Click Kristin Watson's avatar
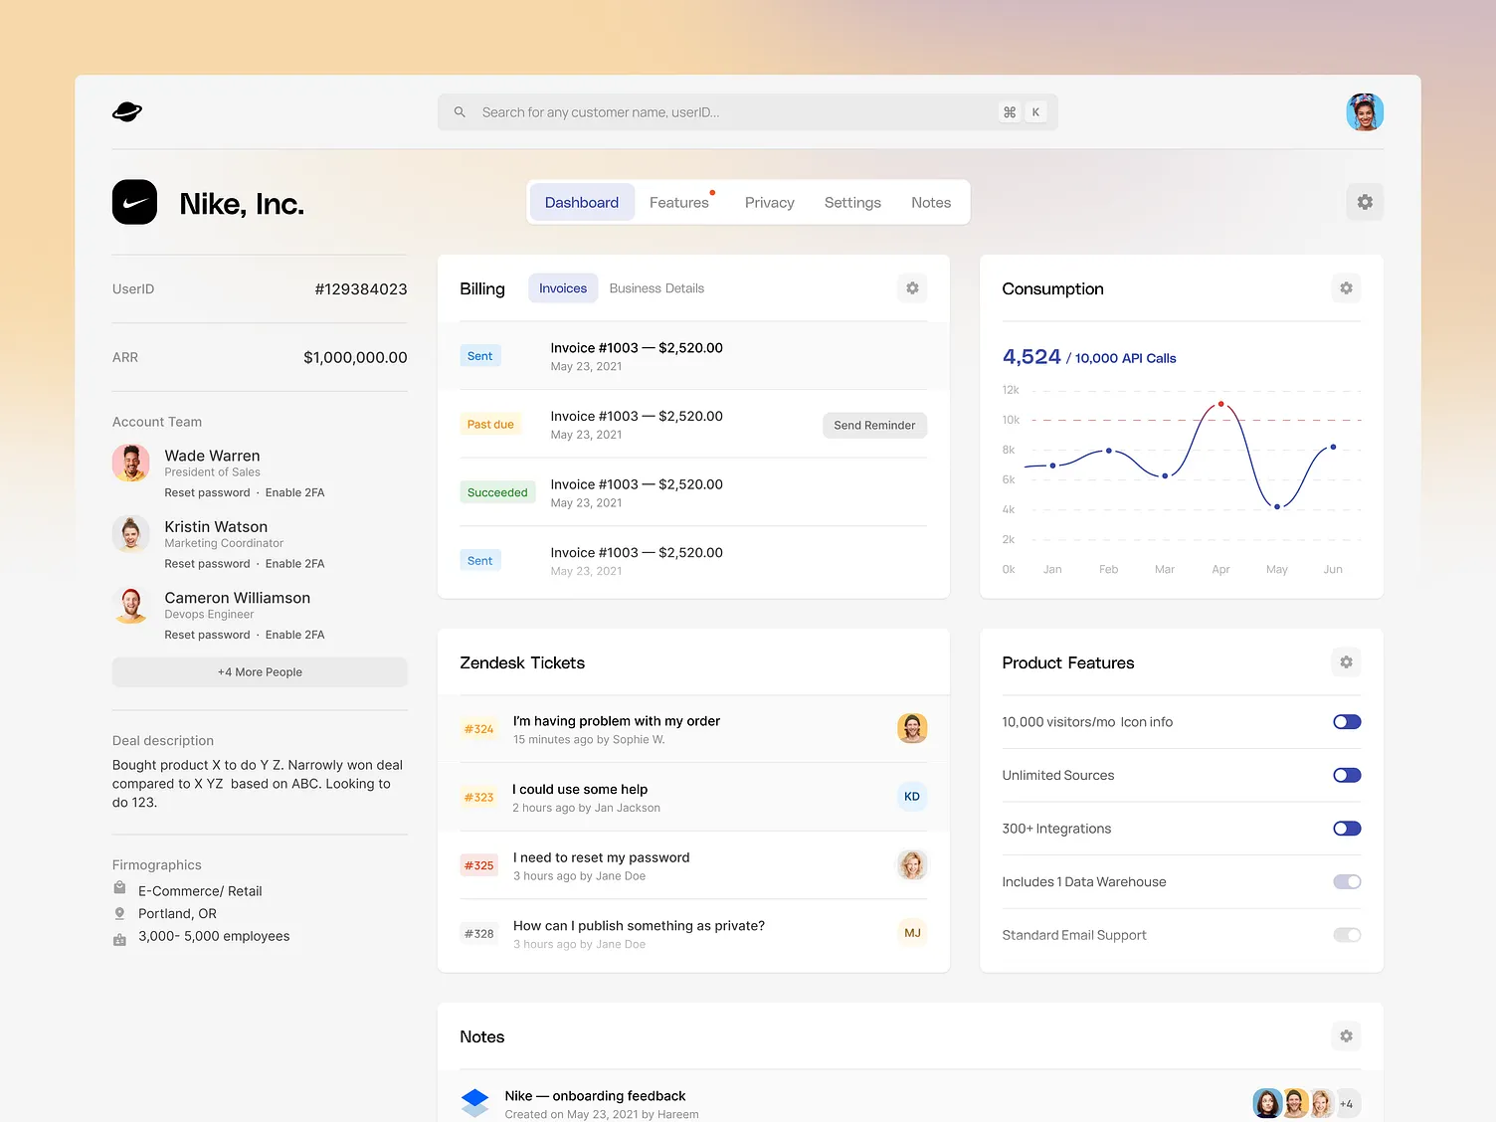 coord(131,534)
